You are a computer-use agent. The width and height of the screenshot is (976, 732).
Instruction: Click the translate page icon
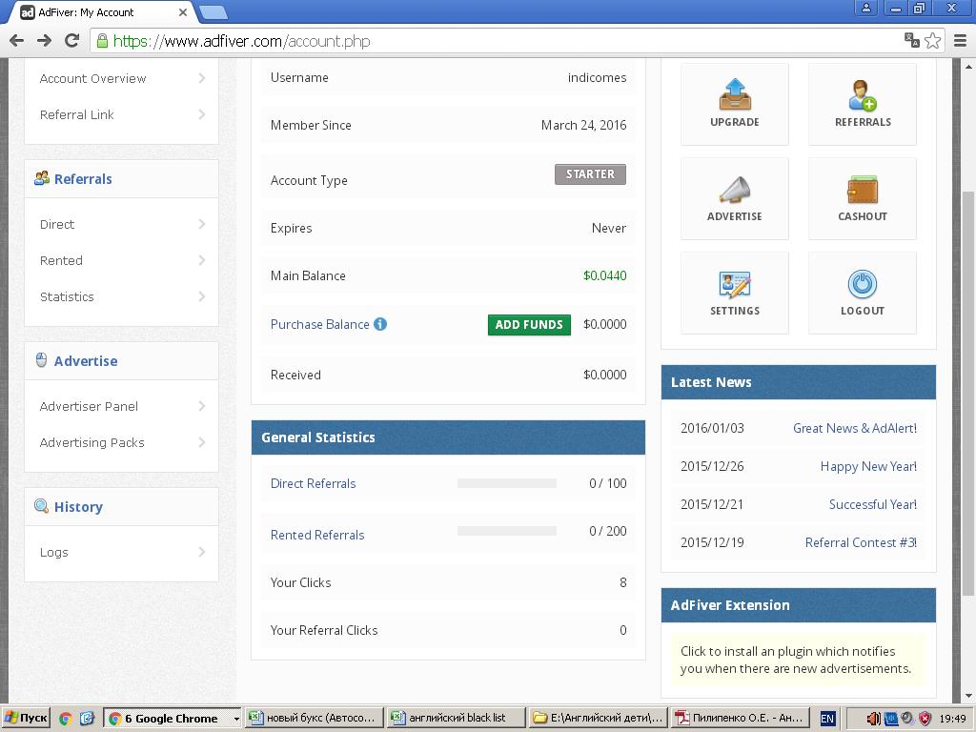point(911,40)
